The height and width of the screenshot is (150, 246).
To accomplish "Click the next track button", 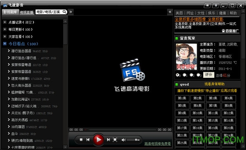I will point(108,140).
